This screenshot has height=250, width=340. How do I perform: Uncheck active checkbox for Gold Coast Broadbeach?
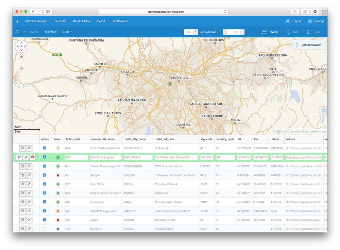click(x=44, y=148)
